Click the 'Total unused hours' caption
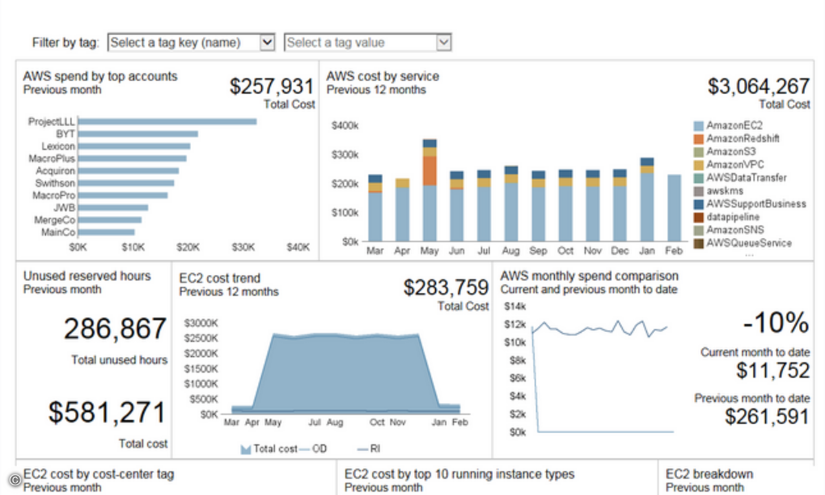Screen dimensions: 825x495 [x=119, y=360]
